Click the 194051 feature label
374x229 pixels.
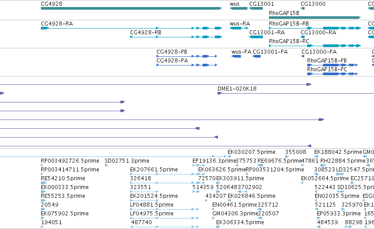[x=51, y=222]
